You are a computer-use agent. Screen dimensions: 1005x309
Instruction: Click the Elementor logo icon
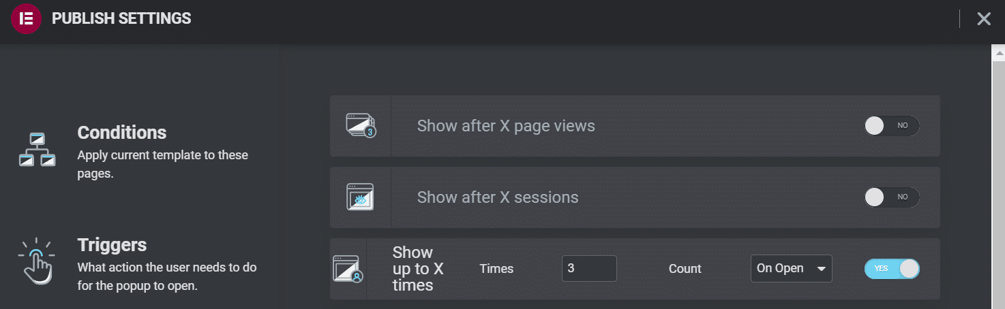click(27, 19)
